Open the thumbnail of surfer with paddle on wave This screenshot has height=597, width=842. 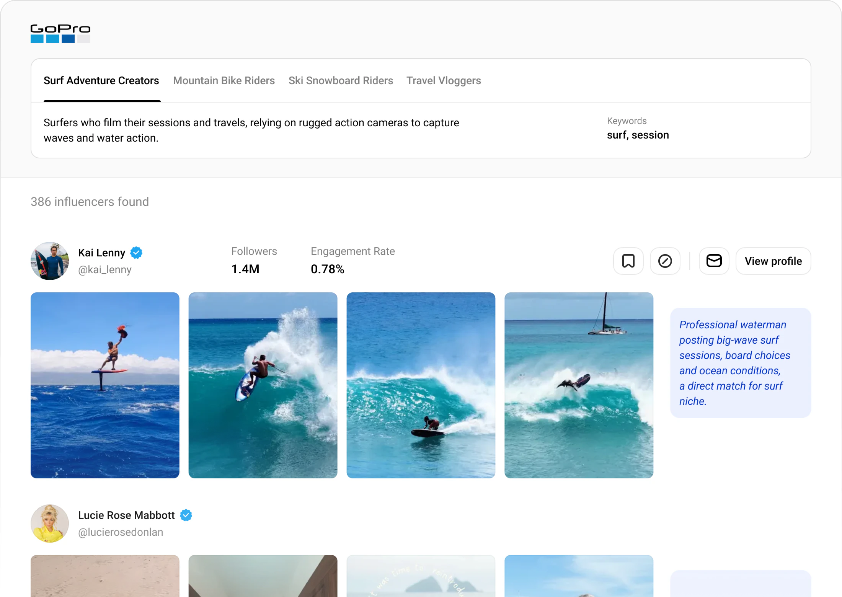click(263, 385)
